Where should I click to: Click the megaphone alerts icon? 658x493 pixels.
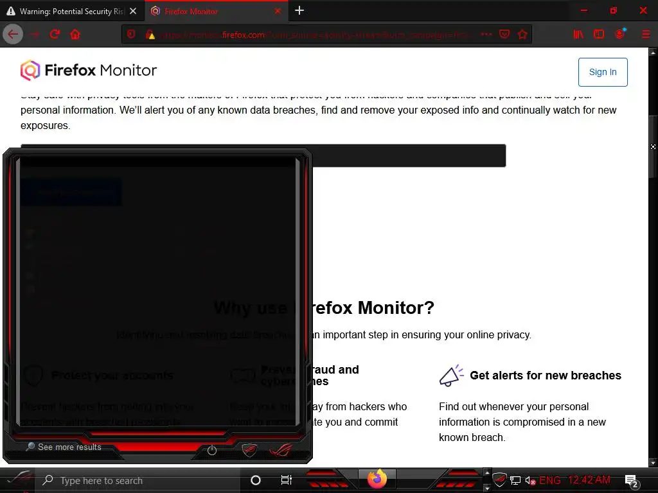451,375
